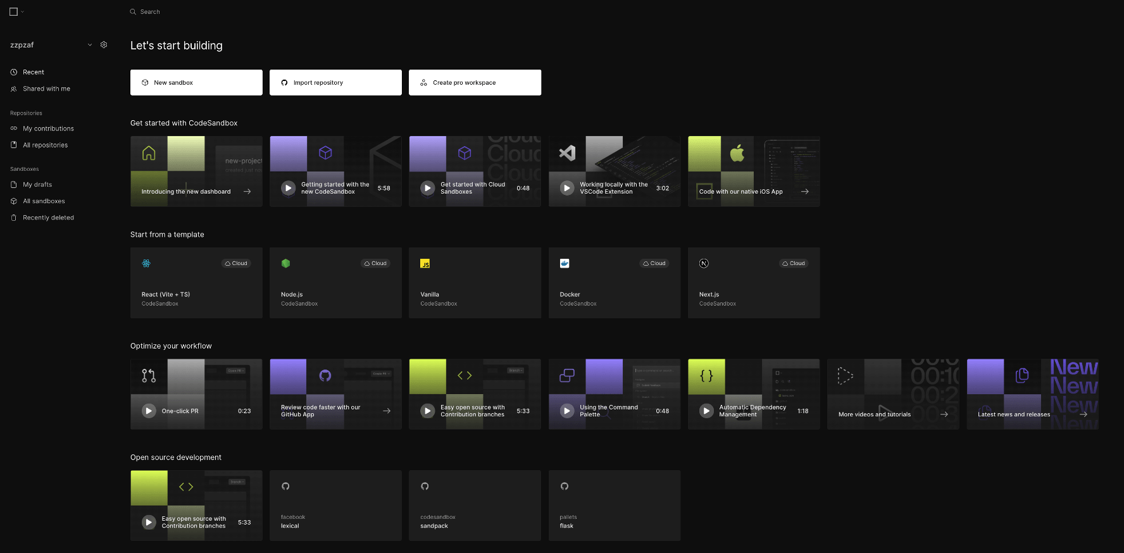Click the Import repository button
This screenshot has height=553, width=1124.
pos(335,82)
